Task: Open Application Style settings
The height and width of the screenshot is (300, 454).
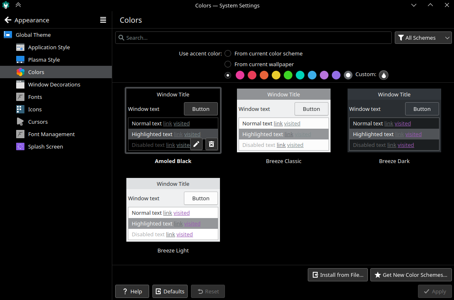Action: (x=56, y=47)
